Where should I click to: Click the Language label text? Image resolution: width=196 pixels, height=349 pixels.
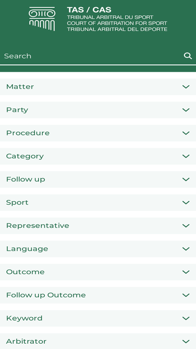pos(27,249)
